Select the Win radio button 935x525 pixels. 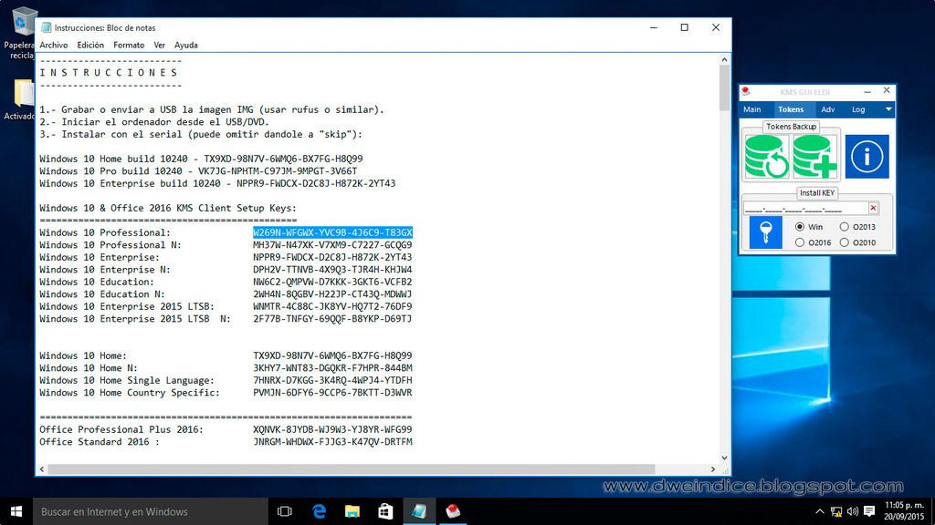click(800, 227)
